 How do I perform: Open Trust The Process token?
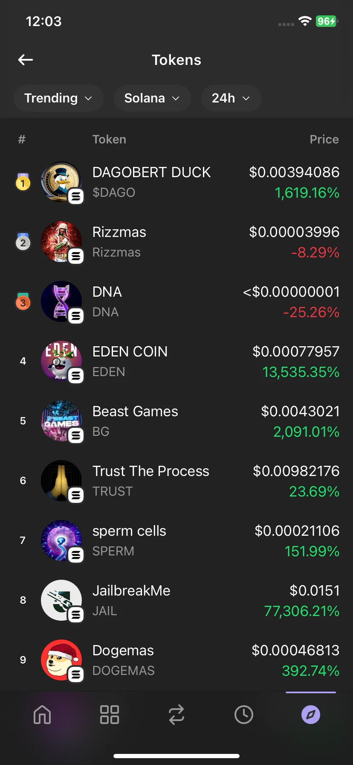click(176, 481)
